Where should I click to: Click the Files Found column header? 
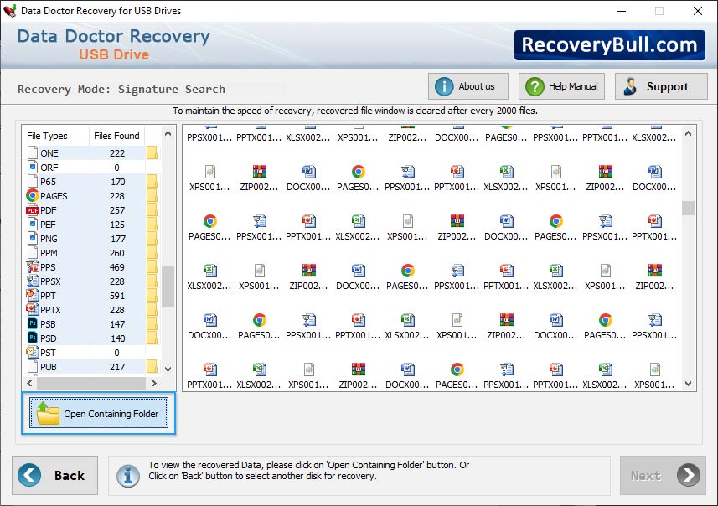[x=116, y=136]
